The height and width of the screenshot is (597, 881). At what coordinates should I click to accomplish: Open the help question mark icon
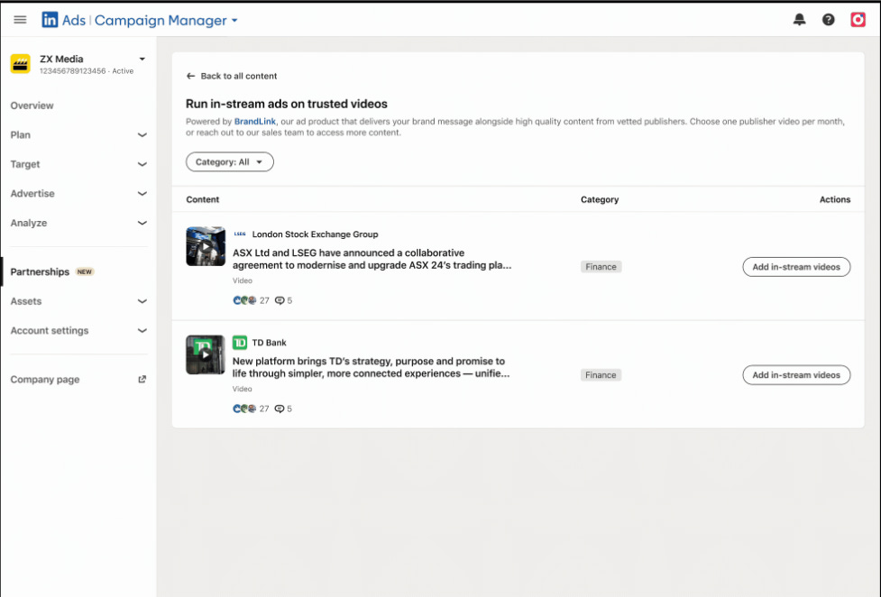point(828,20)
